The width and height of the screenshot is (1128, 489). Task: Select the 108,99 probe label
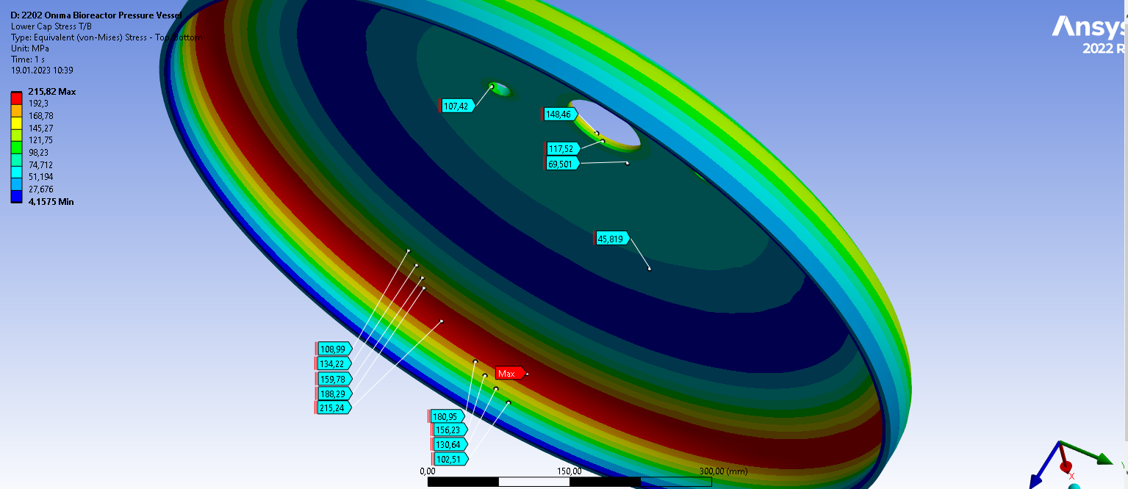click(x=334, y=349)
